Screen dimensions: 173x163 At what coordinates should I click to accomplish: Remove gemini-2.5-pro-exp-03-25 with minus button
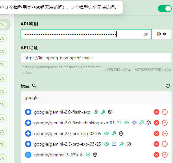point(165,144)
